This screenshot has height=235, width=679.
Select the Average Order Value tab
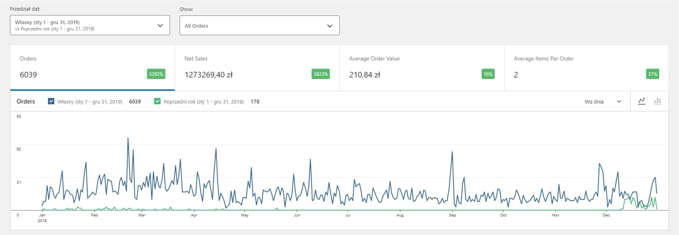(421, 68)
